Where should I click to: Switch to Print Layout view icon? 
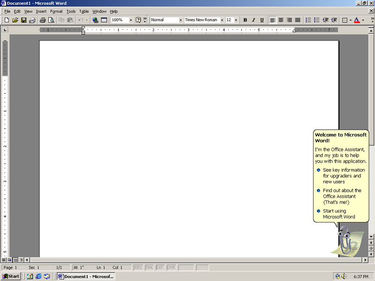pyautogui.click(x=15, y=260)
